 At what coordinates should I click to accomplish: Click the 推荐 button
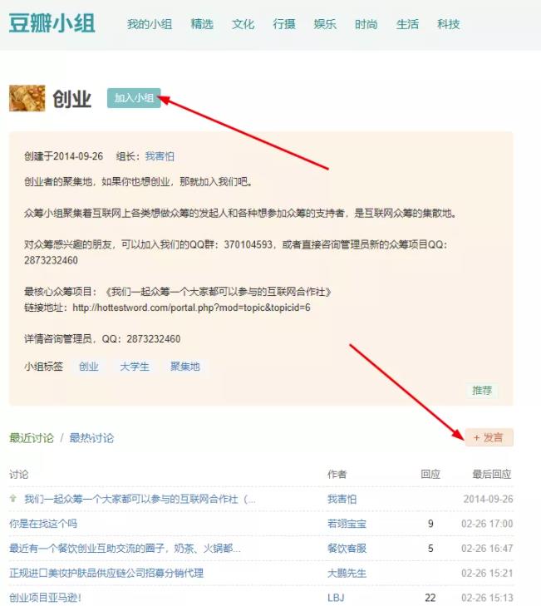pyautogui.click(x=482, y=390)
